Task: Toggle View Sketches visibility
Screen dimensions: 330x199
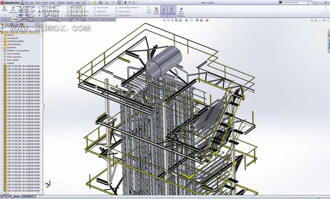Action: pos(172,11)
